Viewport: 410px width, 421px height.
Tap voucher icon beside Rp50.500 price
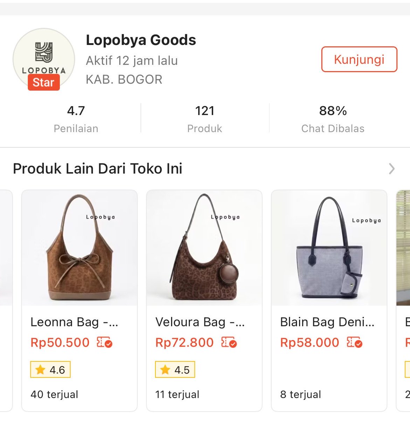[x=104, y=342]
